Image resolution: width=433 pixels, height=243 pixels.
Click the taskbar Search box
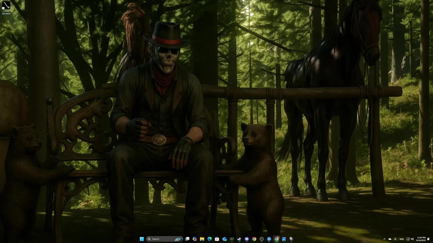tap(164, 239)
